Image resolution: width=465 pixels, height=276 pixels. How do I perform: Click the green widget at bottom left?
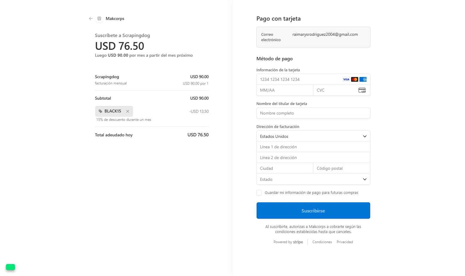click(10, 267)
